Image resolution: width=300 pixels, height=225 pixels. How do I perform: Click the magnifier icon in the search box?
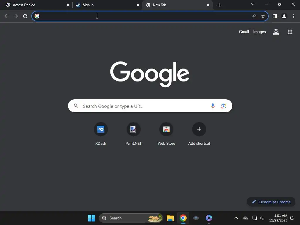click(76, 105)
